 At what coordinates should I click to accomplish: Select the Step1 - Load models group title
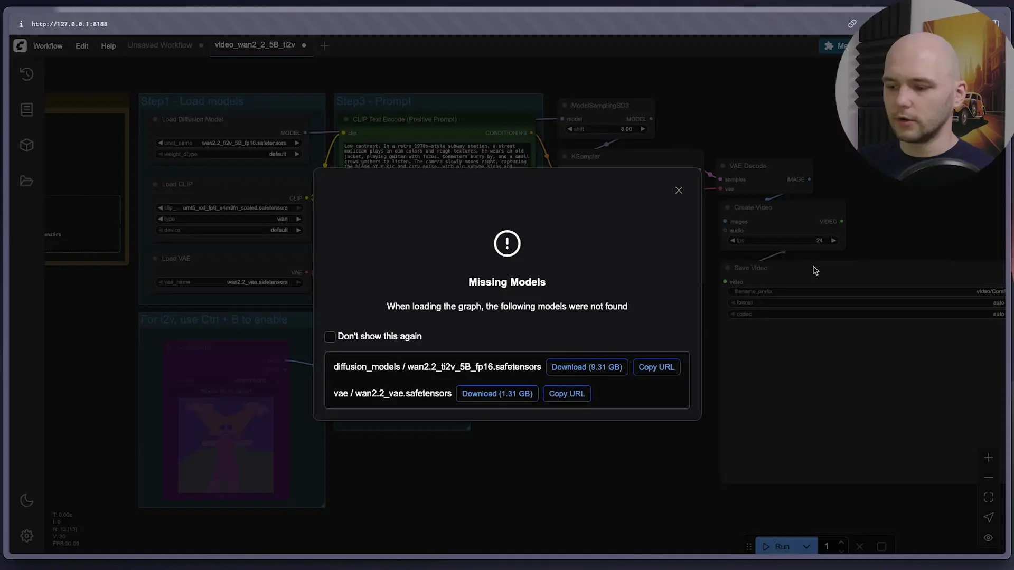(192, 101)
